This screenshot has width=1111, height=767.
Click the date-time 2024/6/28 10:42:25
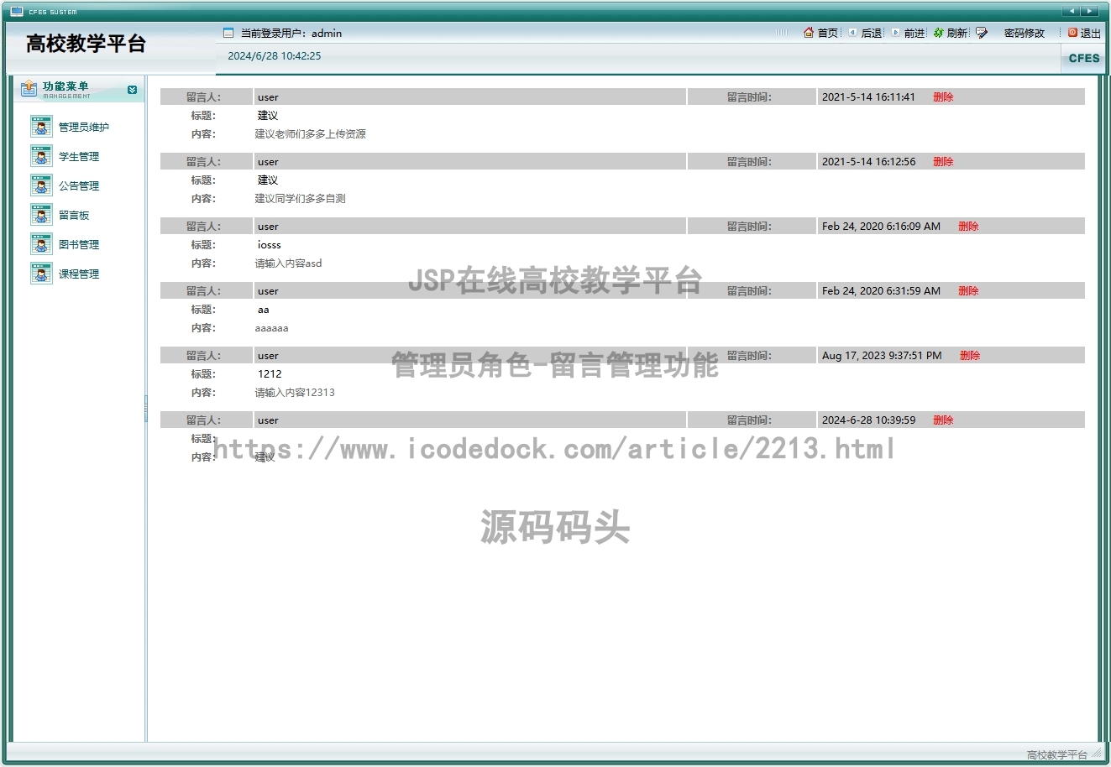click(x=275, y=56)
